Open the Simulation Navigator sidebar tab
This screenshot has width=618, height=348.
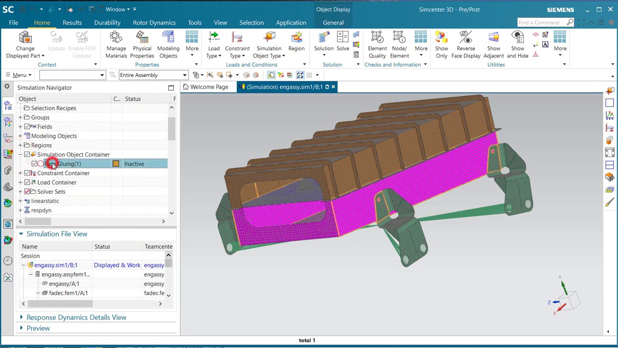tap(8, 106)
